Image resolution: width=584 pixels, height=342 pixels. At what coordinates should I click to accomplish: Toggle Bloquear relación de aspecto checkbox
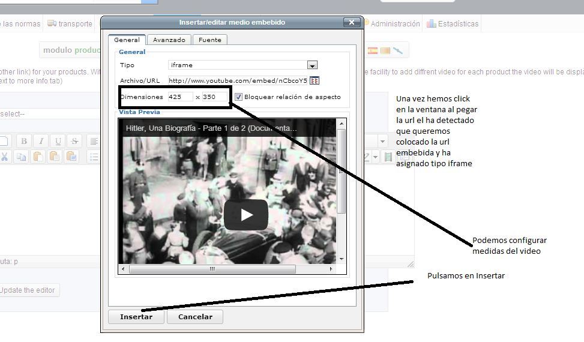238,97
